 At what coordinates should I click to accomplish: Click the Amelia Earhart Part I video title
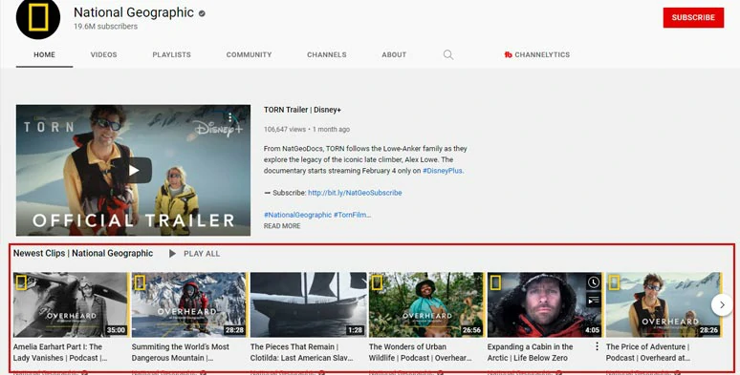pos(60,352)
